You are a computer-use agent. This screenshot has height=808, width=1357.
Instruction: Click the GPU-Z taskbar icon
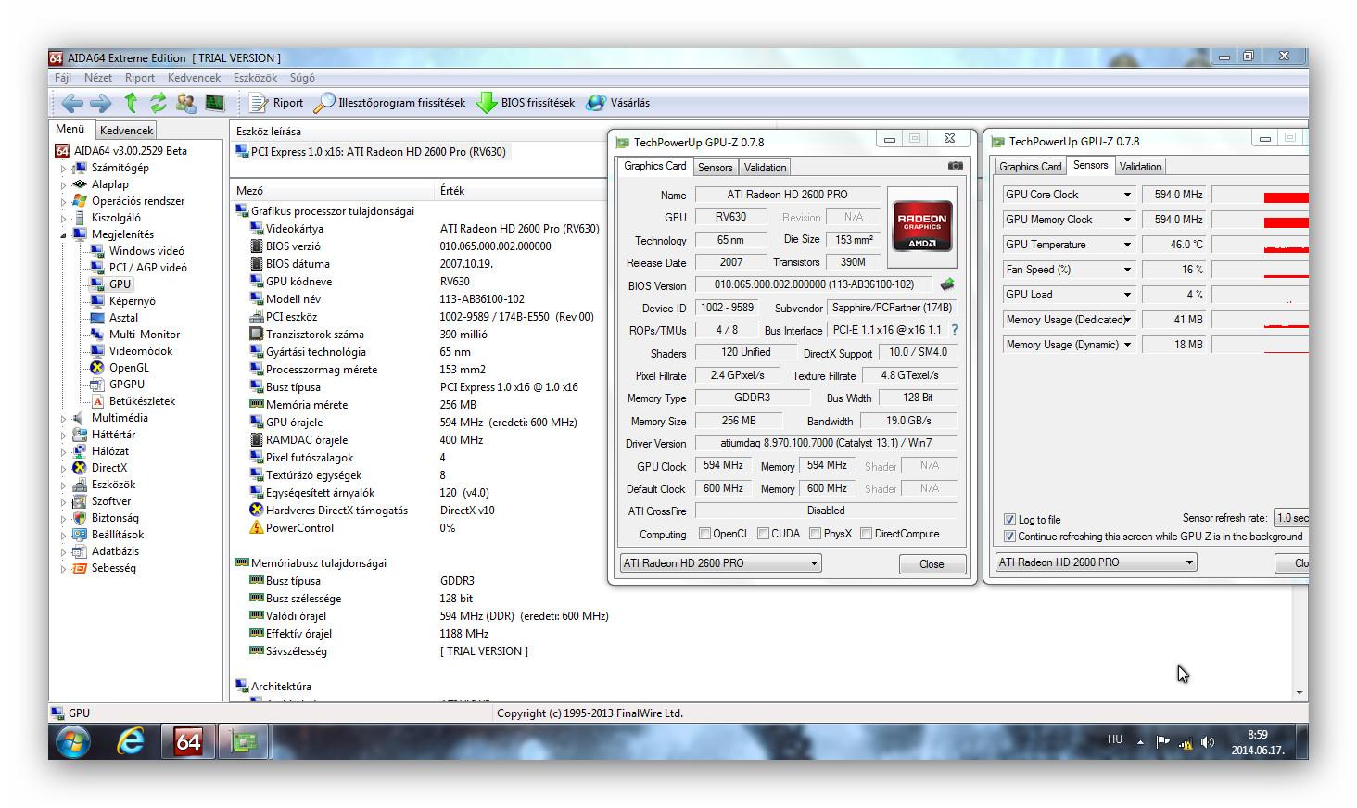[x=245, y=741]
